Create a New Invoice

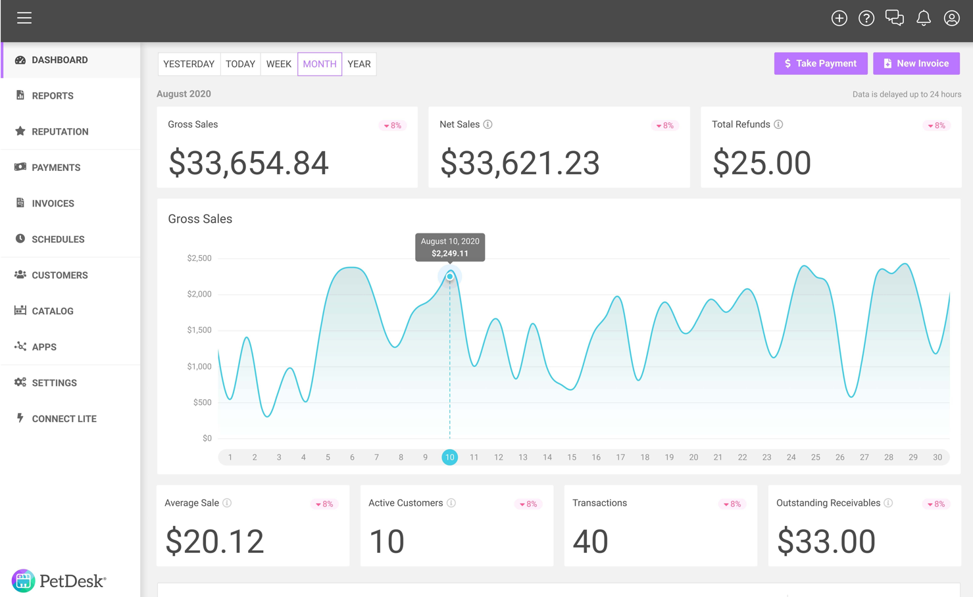[916, 64]
